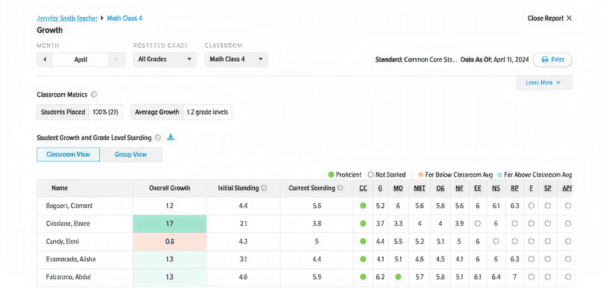Select Classroom View toggle
609x288 pixels.
[68, 154]
